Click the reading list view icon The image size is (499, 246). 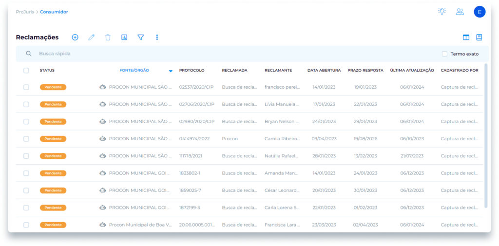click(x=479, y=37)
